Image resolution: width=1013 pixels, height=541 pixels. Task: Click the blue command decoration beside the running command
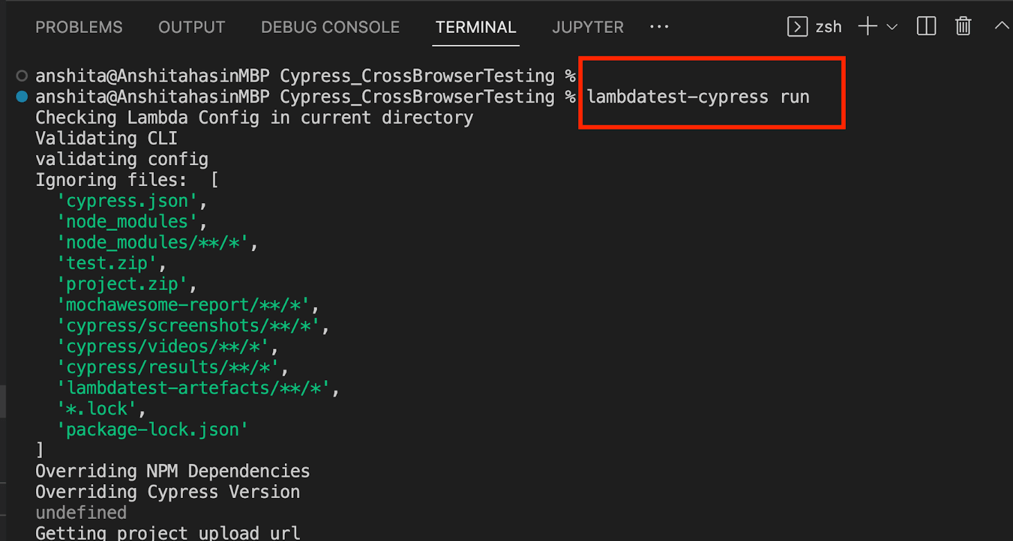pyautogui.click(x=21, y=96)
